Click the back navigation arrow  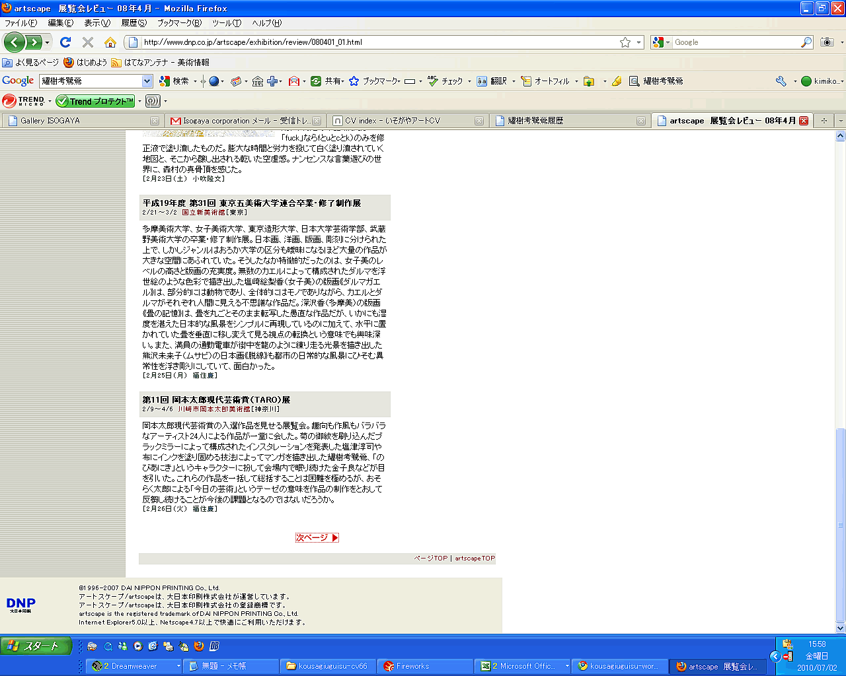coord(15,42)
